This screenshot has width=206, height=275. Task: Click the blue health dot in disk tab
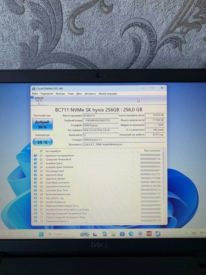coord(32,97)
